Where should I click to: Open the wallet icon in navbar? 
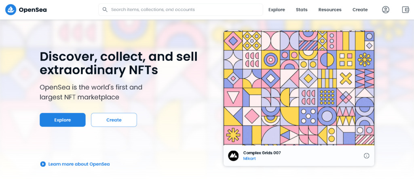pos(405,10)
